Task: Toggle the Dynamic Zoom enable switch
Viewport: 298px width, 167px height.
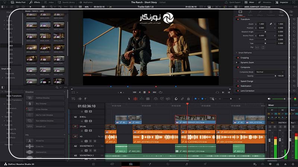Action: point(237,62)
